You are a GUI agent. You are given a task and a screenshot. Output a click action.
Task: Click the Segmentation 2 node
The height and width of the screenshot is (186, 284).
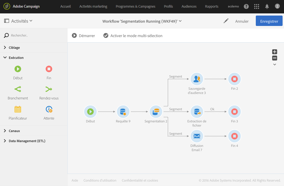click(x=156, y=112)
